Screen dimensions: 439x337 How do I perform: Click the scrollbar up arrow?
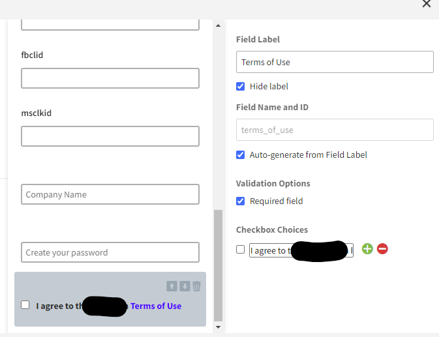218,25
